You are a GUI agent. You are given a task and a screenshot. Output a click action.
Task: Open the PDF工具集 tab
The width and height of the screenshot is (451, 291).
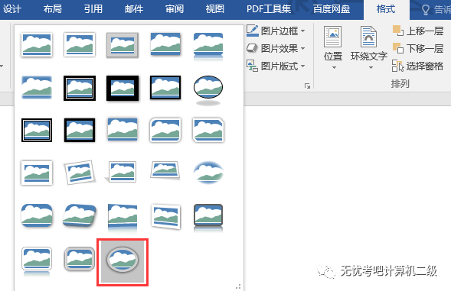pyautogui.click(x=269, y=9)
